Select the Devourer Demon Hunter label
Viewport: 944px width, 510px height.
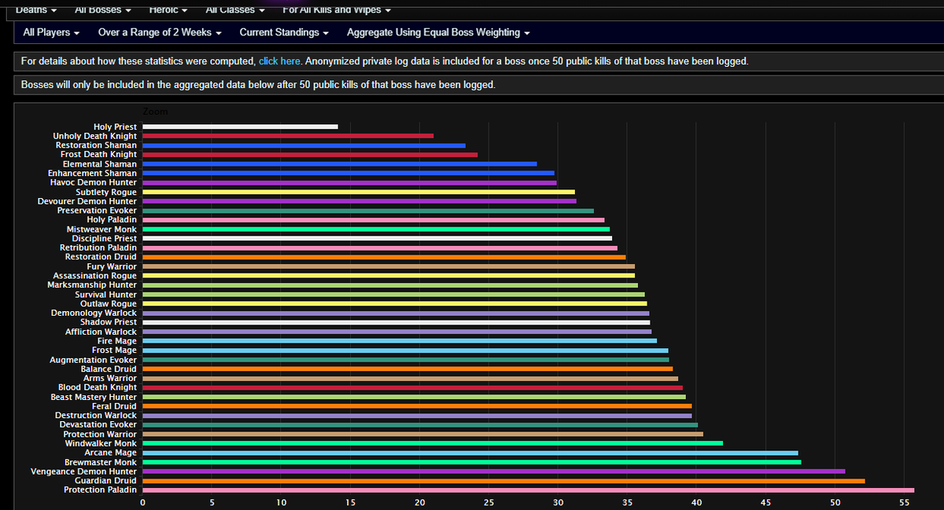(87, 201)
